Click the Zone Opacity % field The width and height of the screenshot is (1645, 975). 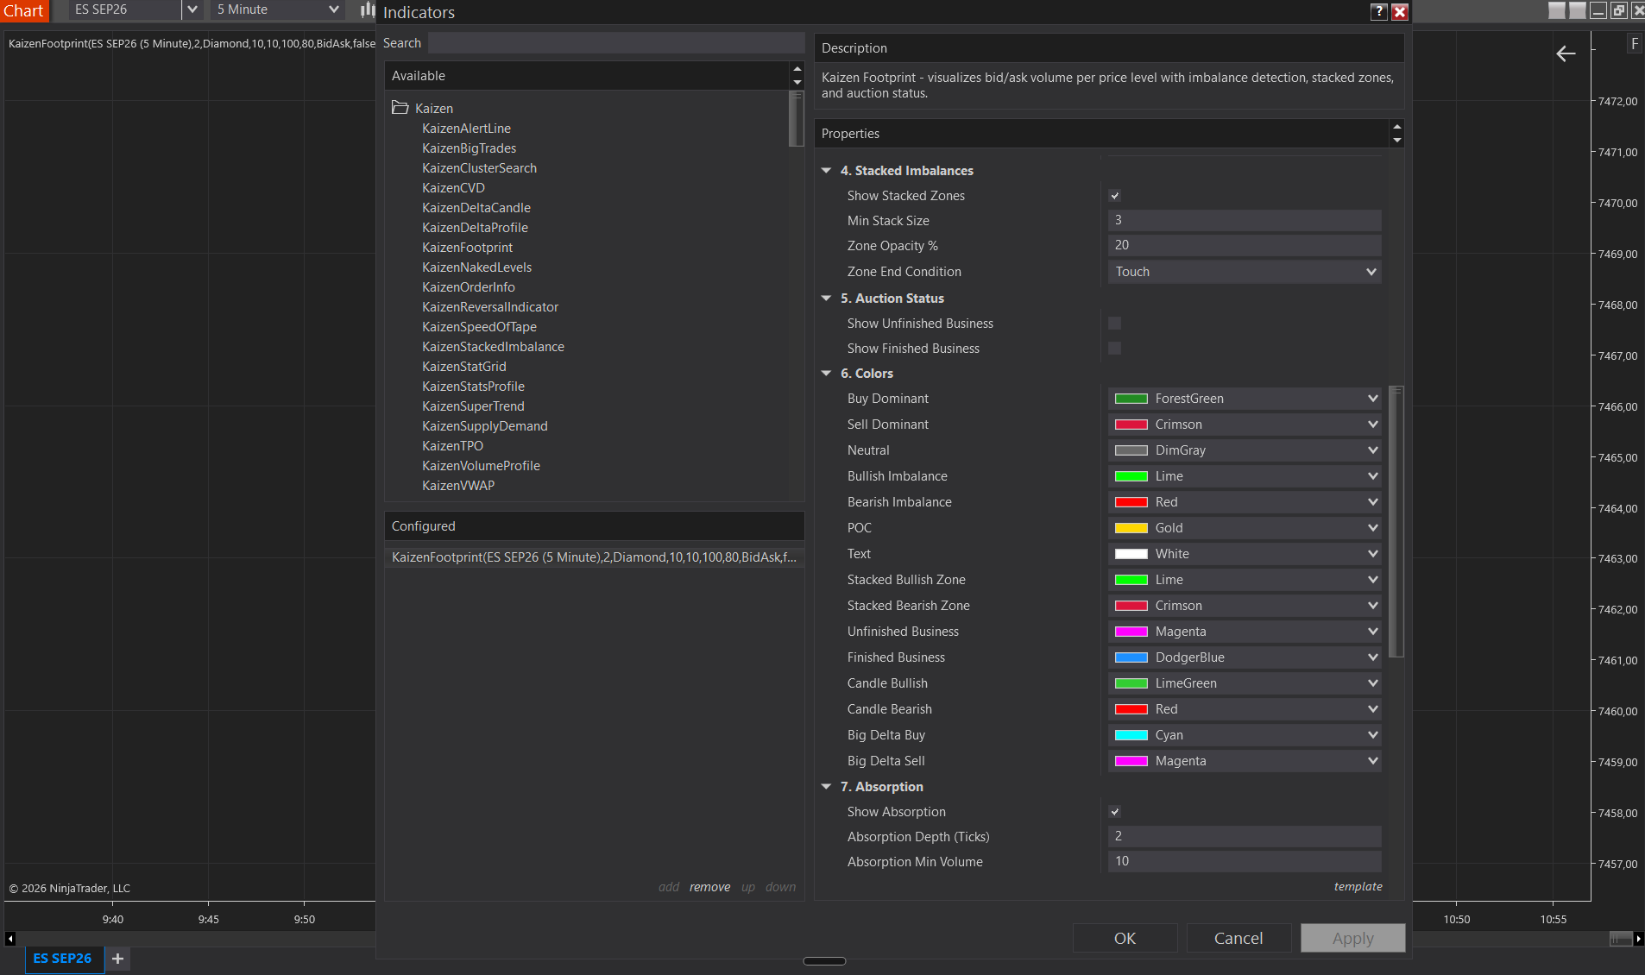[1245, 246]
